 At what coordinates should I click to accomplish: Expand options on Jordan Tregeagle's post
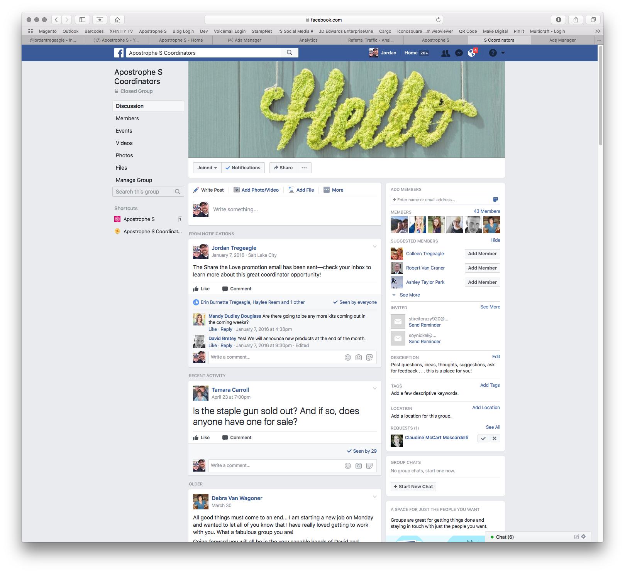click(374, 247)
